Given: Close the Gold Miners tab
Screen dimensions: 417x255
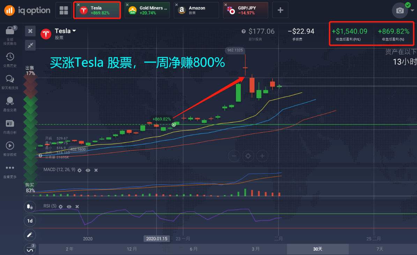Looking at the screenshot, I should pos(127,5).
